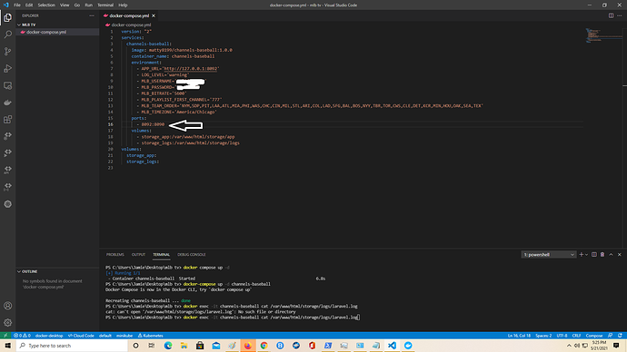Kill the terminal with the trash icon
Viewport: 627px width, 352px height.
tap(602, 255)
